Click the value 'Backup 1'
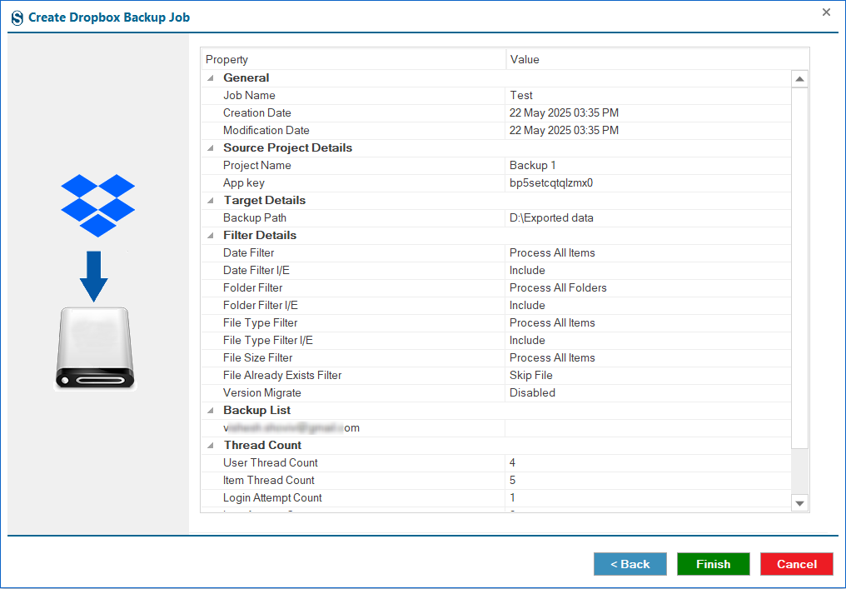 [x=533, y=165]
